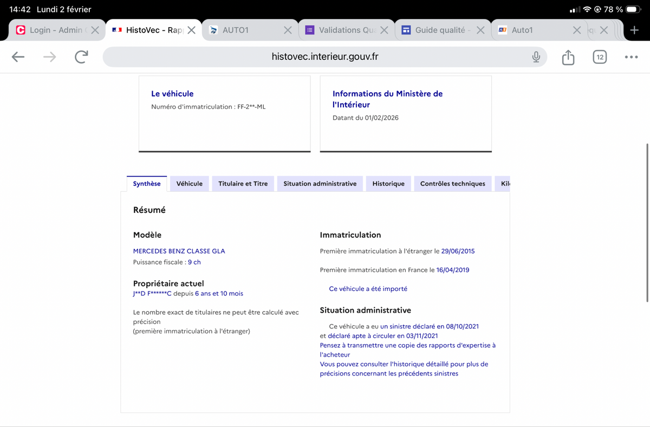
Task: Tap the microphone icon in address bar
Action: click(x=536, y=57)
